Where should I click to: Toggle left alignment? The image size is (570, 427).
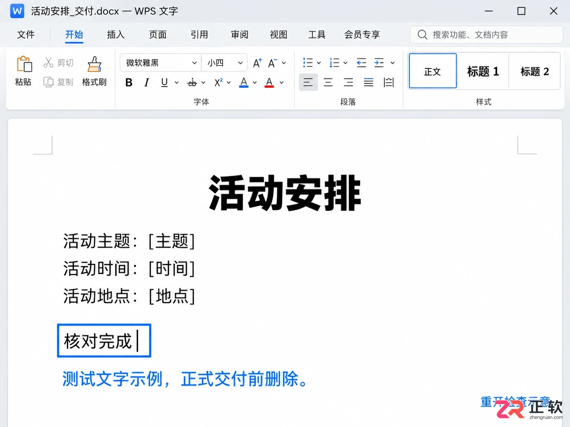(x=308, y=82)
